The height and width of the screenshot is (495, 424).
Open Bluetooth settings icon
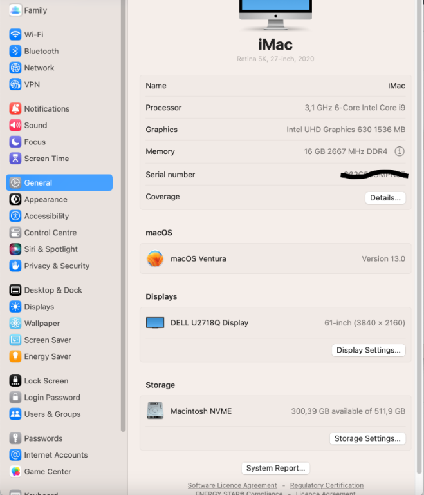15,51
